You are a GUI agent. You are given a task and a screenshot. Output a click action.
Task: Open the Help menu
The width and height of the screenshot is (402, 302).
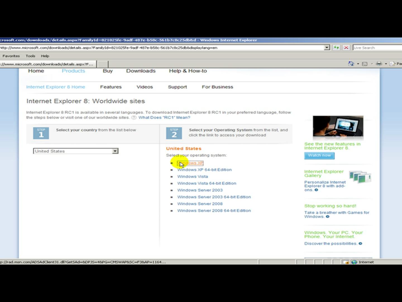pos(45,56)
